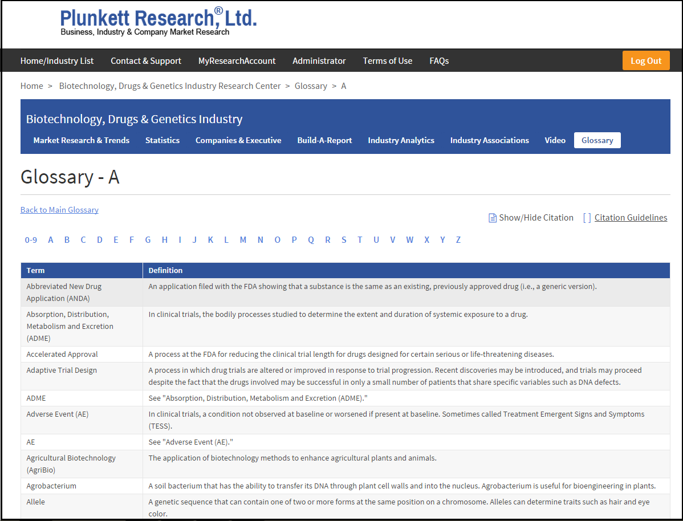This screenshot has height=521, width=683.
Task: Jump to glossary letter E
Action: (116, 240)
